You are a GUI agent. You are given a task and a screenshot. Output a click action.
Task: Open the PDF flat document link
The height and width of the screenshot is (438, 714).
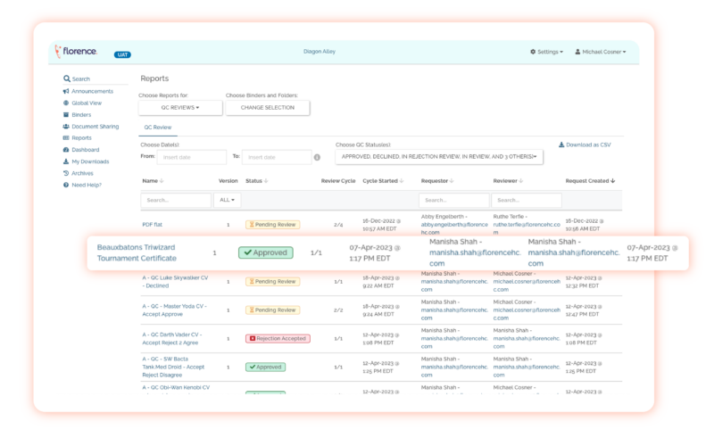click(x=152, y=225)
